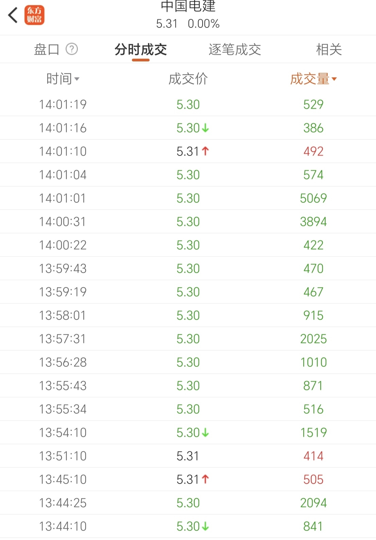
Task: Tap the 成交价 column header
Action: pyautogui.click(x=188, y=79)
